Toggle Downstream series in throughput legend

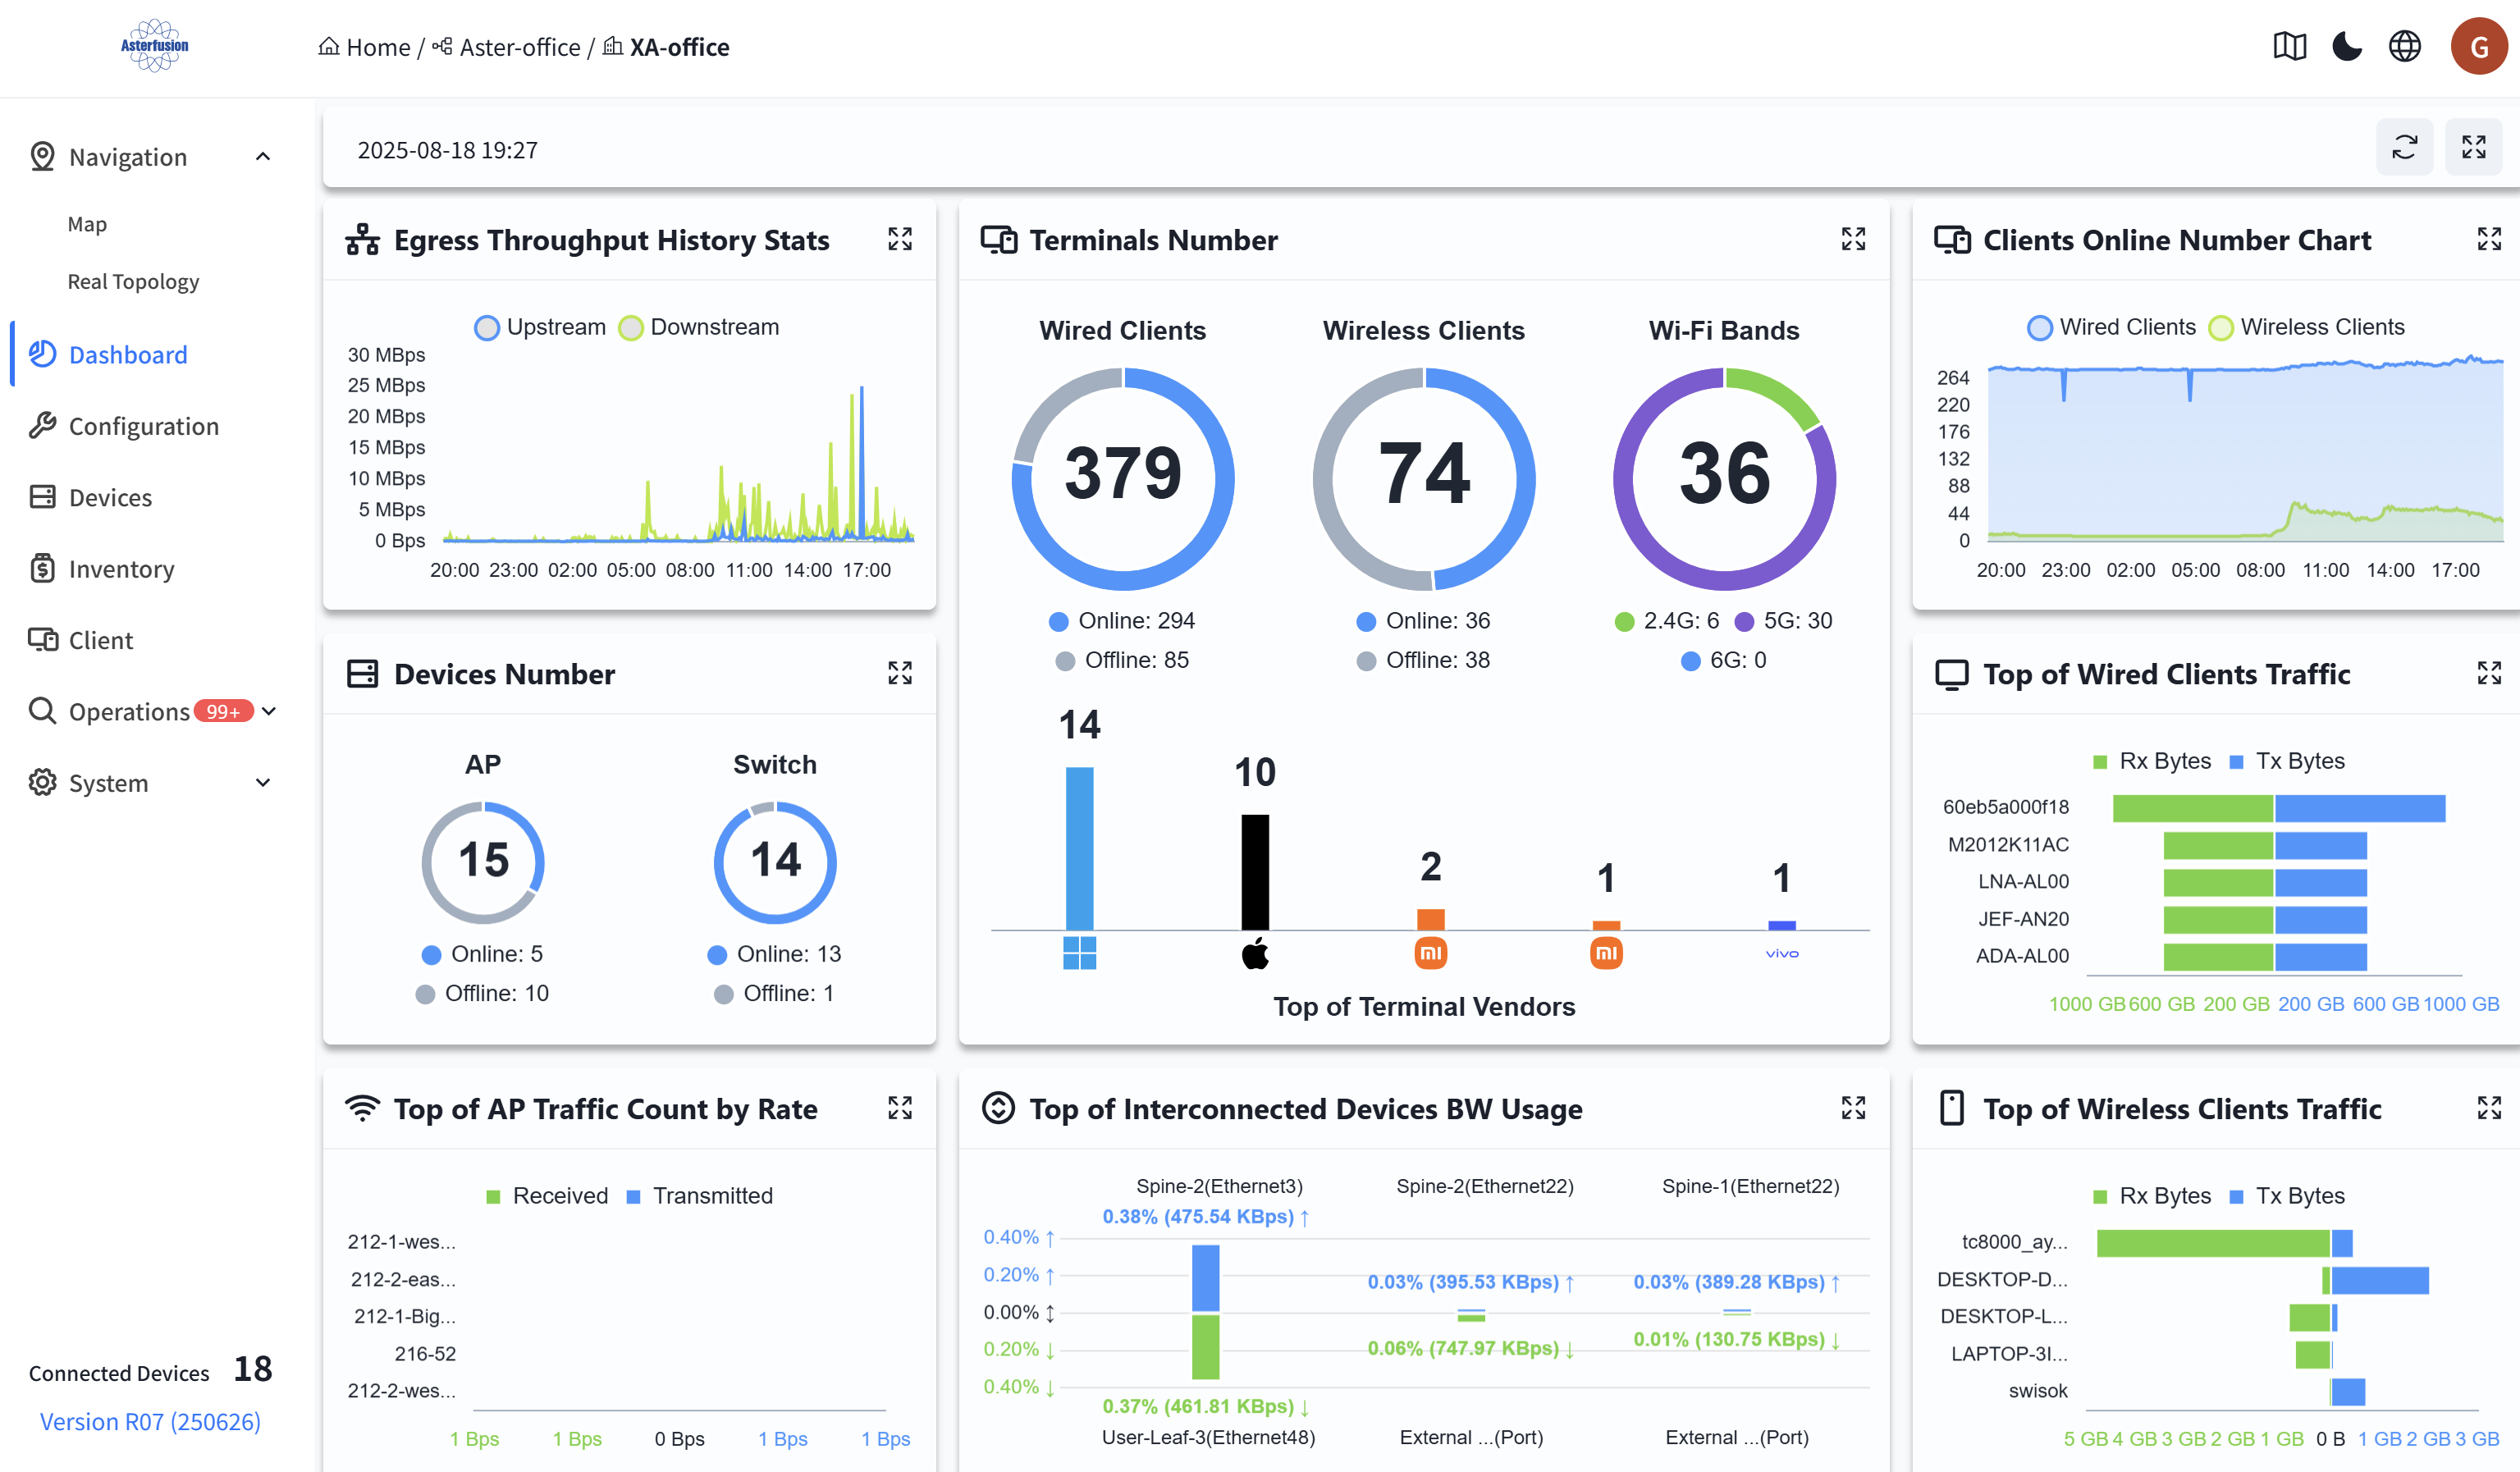pos(699,327)
